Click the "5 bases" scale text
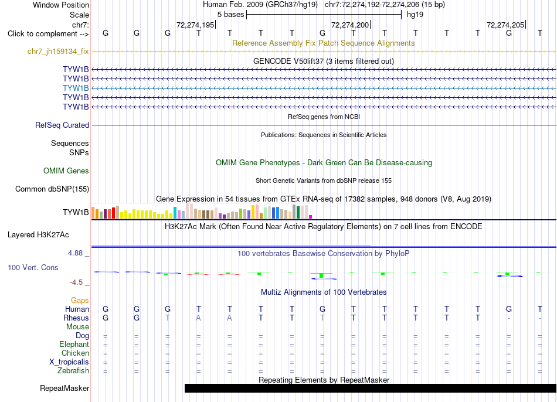 coord(231,15)
